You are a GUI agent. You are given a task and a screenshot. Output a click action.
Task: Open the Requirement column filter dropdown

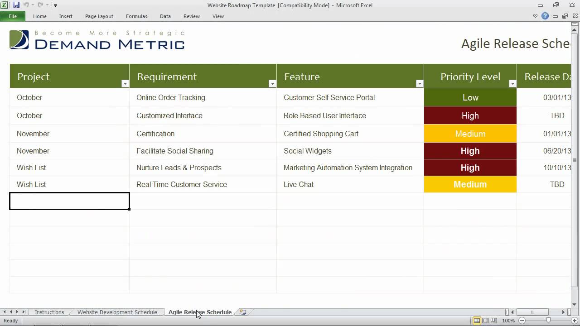[272, 83]
